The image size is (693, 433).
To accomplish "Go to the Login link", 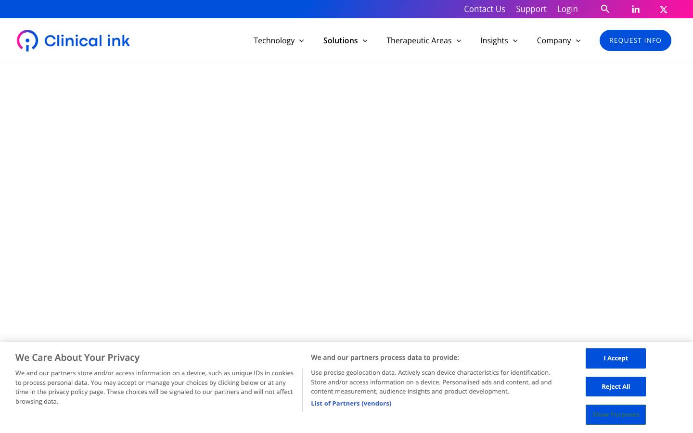I will (x=567, y=9).
